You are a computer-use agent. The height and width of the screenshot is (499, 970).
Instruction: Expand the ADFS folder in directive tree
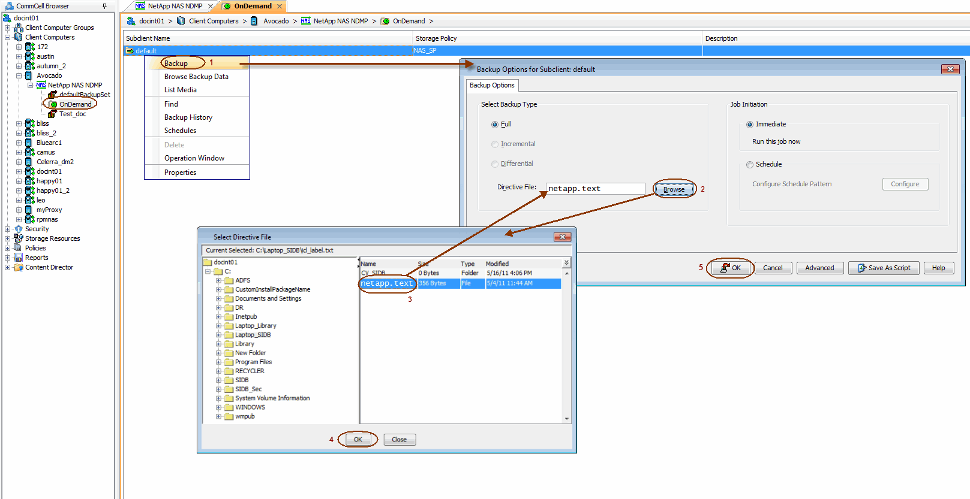coord(219,280)
